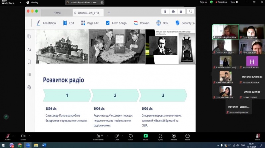Open the Apps icon in Zoom toolbar
Image resolution: width=265 pixels, height=148 pixels.
pyautogui.click(x=160, y=136)
